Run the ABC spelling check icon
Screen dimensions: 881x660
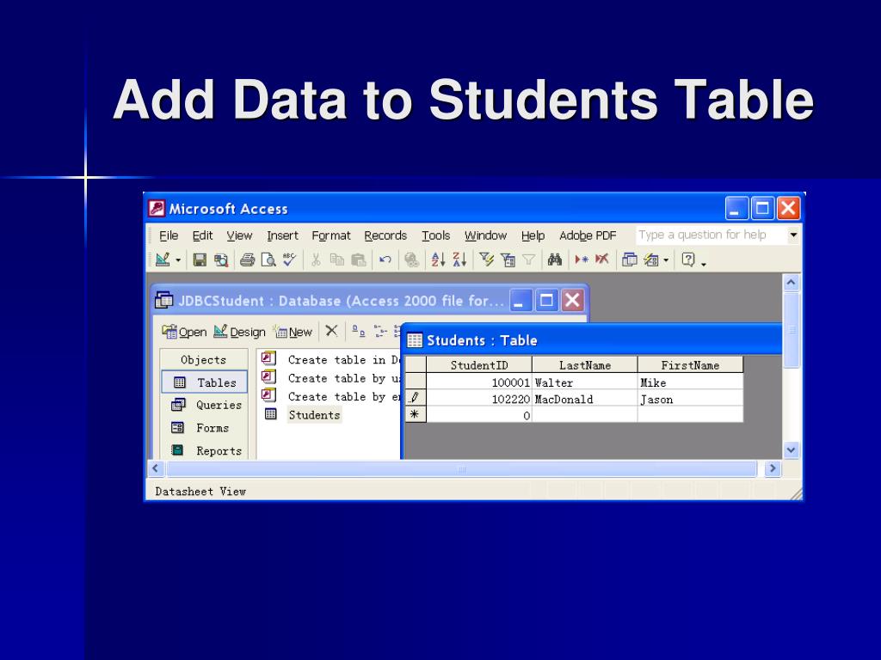pos(289,260)
